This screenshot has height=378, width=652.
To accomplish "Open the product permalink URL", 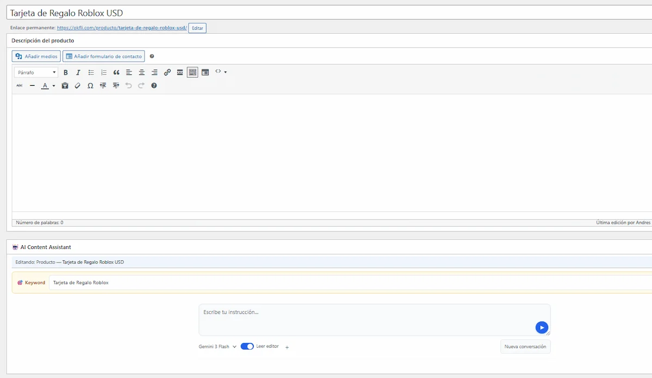I will (x=122, y=28).
